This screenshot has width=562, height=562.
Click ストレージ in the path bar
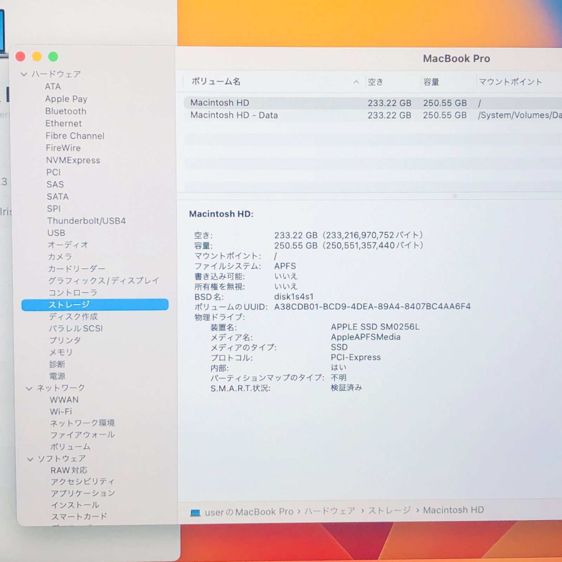coord(389,510)
